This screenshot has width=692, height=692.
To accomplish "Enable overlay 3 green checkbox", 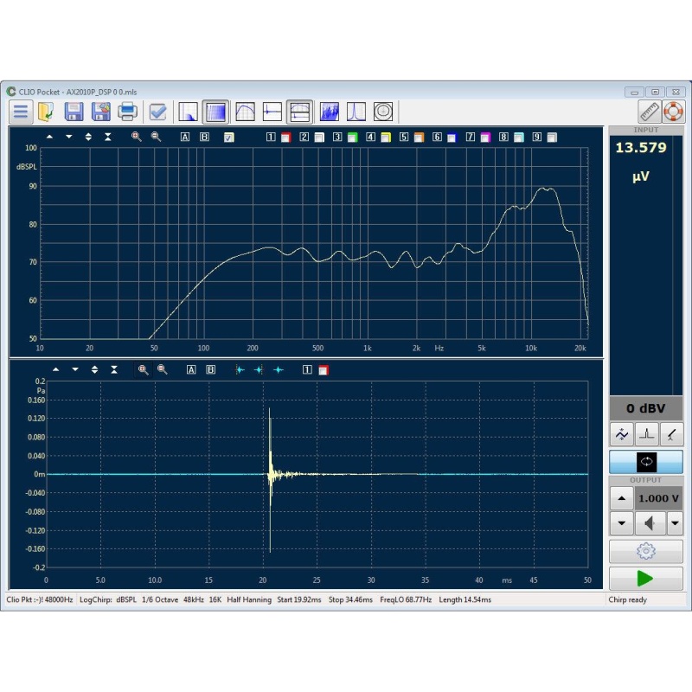I will click(352, 138).
